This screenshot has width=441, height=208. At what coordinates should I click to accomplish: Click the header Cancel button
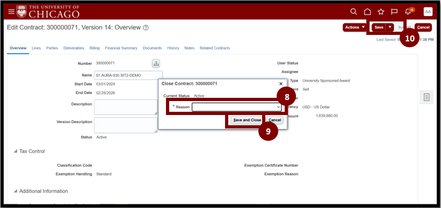click(423, 27)
